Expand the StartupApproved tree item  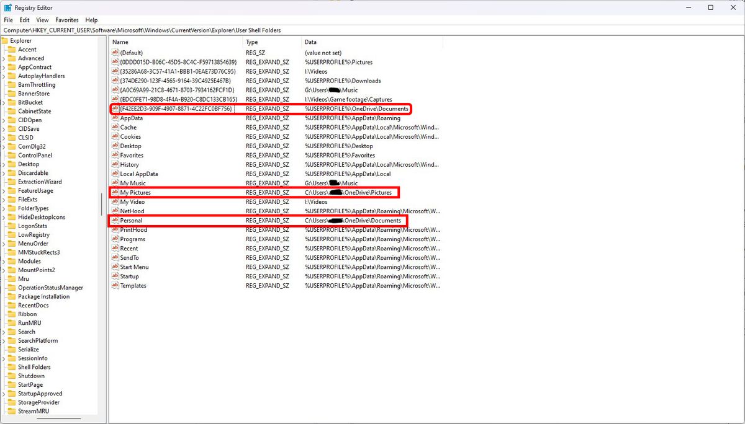click(6, 393)
